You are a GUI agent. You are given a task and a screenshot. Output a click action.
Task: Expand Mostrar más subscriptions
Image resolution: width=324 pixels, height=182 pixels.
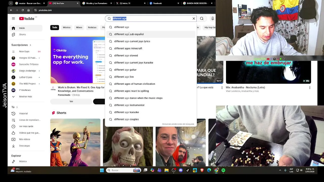tap(25, 97)
